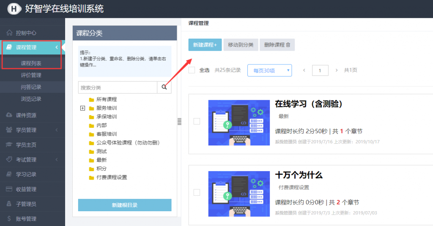Click 子管理员 text in sidebar
The width and height of the screenshot is (433, 226).
(26, 204)
